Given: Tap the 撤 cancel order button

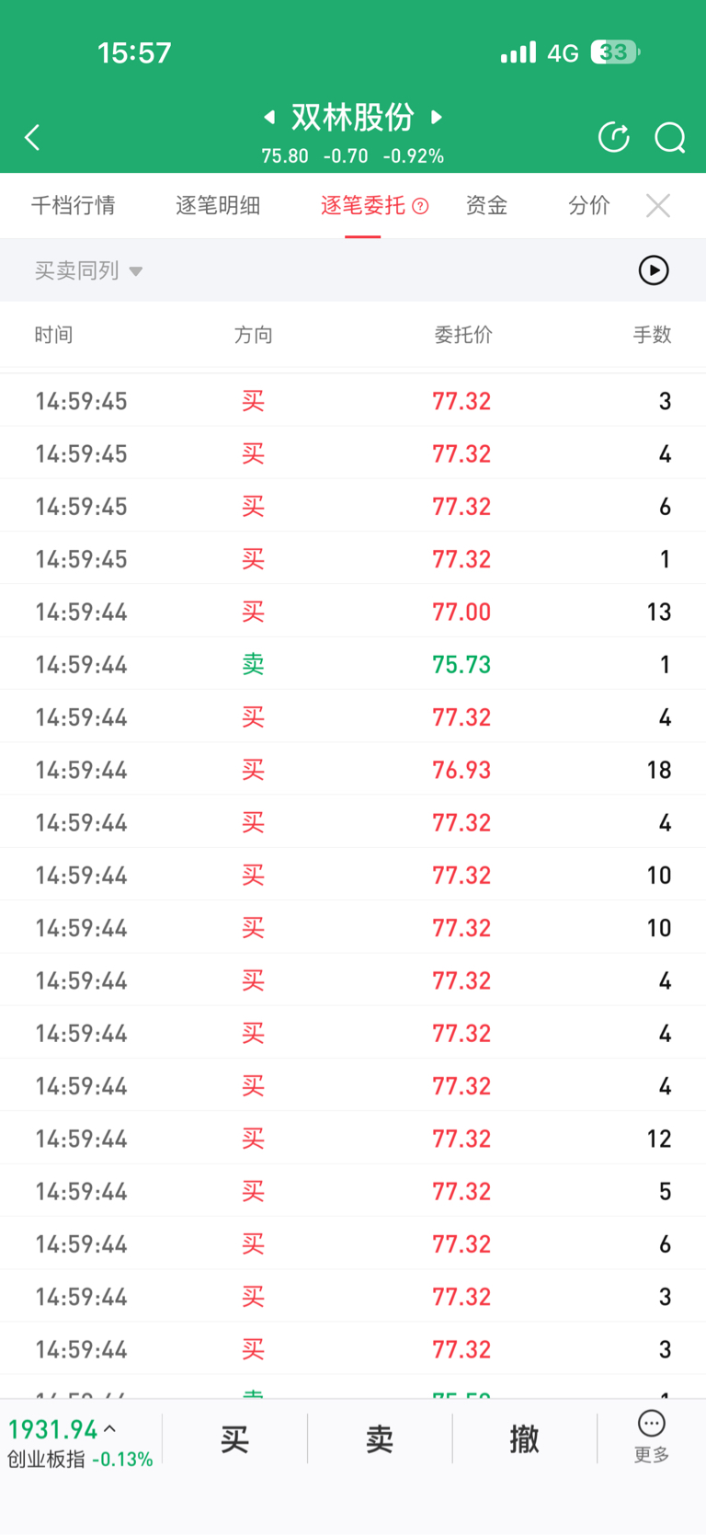Looking at the screenshot, I should pos(525,1438).
